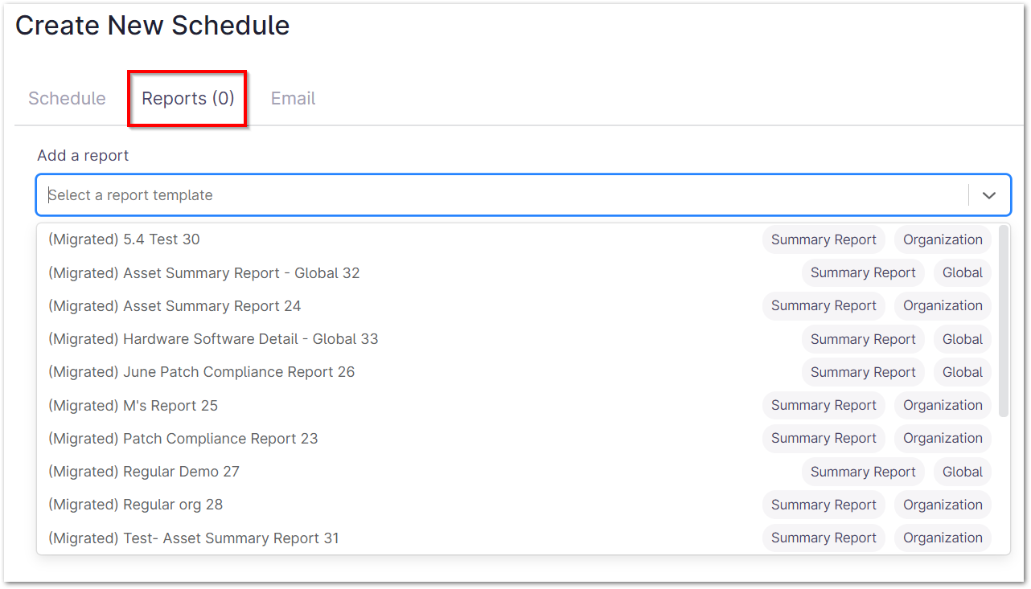The image size is (1031, 589).
Task: Select '(Migrated) M's Report 25' template
Action: point(133,405)
